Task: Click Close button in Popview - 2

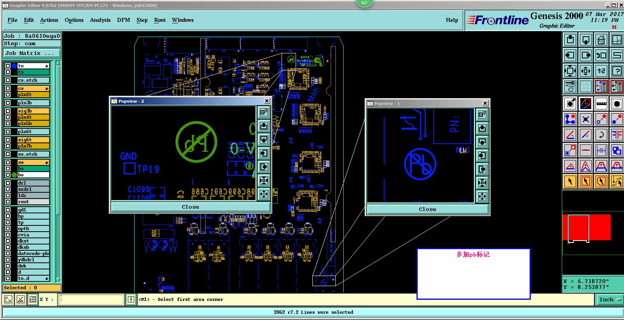Action: click(x=190, y=207)
